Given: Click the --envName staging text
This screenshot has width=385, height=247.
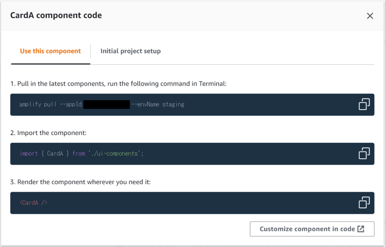Looking at the screenshot, I should click(x=158, y=105).
